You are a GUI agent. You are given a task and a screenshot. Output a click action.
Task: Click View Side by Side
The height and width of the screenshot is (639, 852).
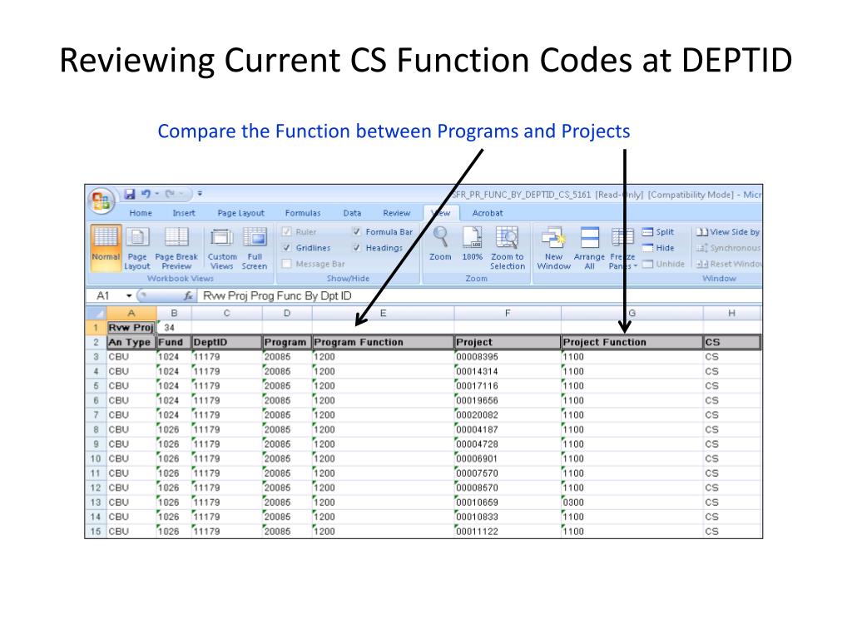(728, 232)
